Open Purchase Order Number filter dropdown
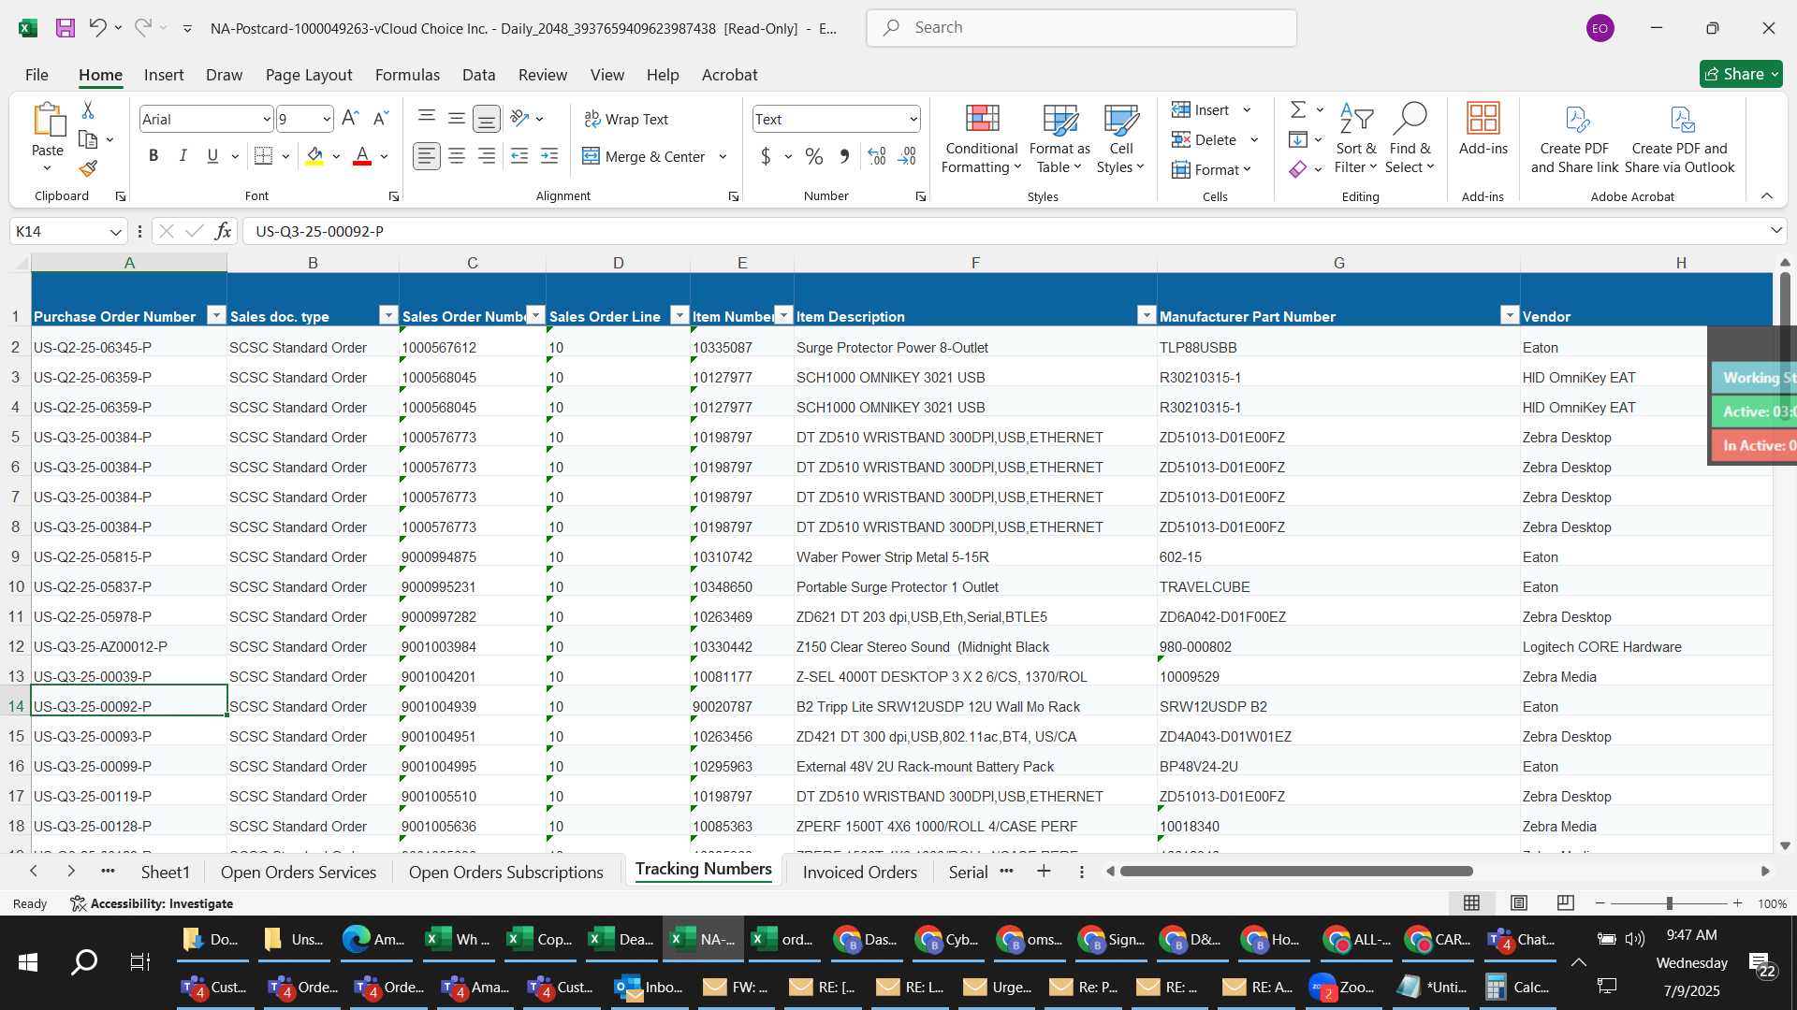The width and height of the screenshot is (1797, 1010). 215,315
